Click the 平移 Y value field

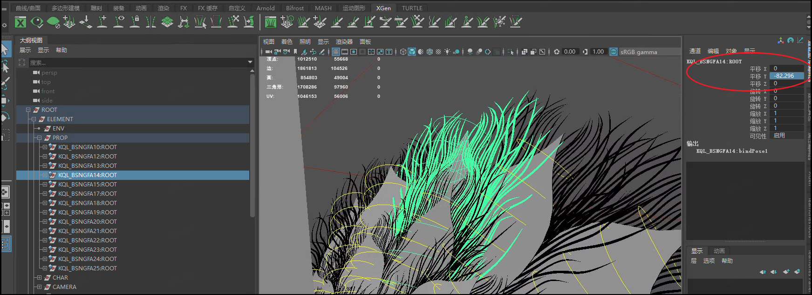[786, 76]
